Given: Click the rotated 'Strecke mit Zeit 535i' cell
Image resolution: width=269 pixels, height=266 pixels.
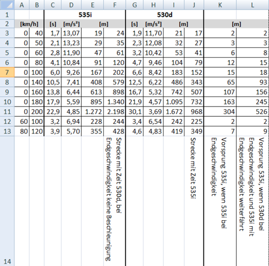Looking at the screenshot, I should (194, 201).
